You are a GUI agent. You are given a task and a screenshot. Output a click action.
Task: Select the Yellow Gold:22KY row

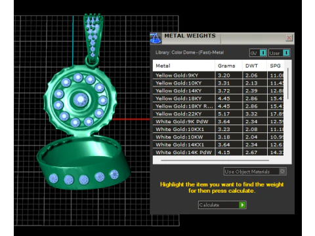pos(218,114)
